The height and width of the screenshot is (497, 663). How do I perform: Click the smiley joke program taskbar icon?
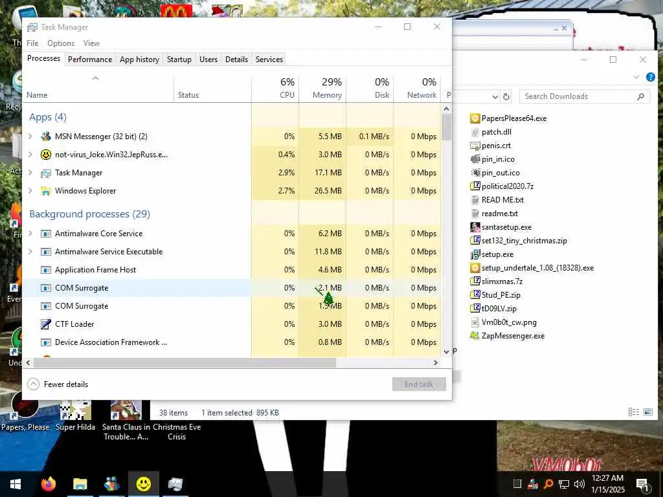(x=144, y=484)
